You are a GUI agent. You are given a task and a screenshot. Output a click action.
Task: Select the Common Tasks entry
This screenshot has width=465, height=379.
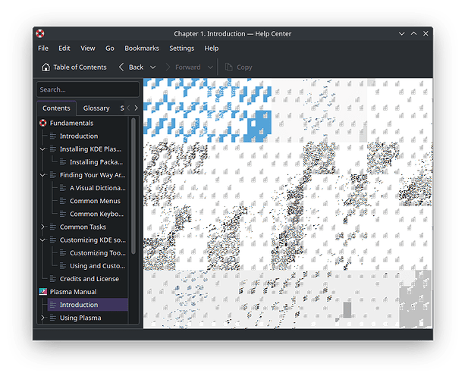(83, 227)
